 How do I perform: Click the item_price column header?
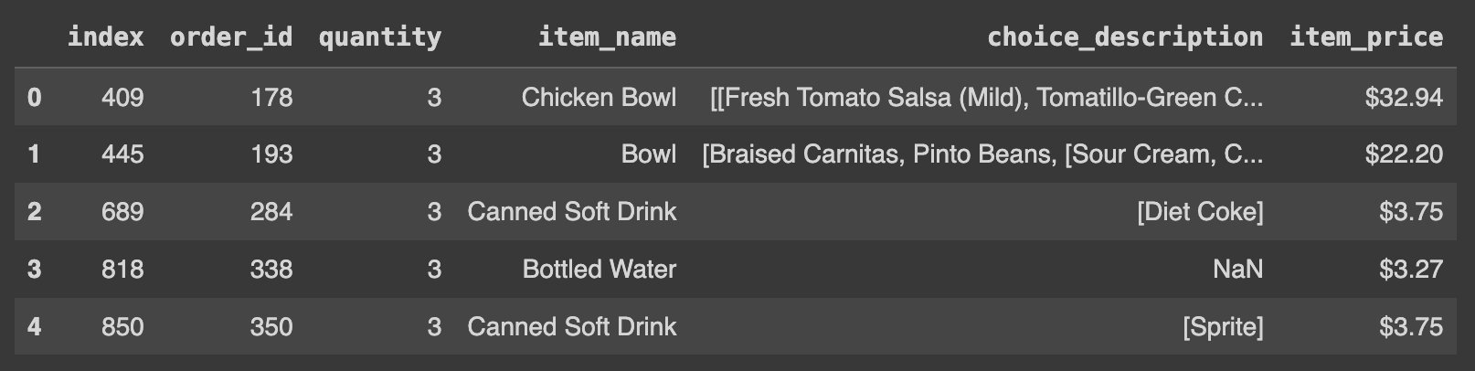pyautogui.click(x=1365, y=37)
